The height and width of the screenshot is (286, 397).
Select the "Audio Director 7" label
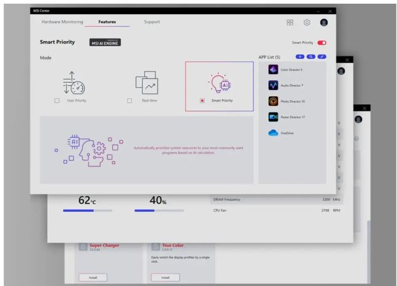click(292, 86)
